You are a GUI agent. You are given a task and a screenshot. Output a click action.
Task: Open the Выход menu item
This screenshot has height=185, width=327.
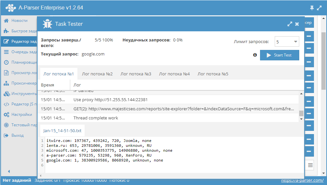(x=18, y=135)
